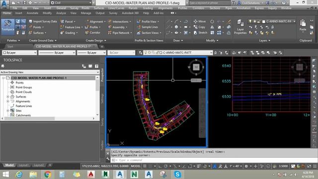
Task: Select Point Groups in Toolspace tree
Action: tap(24, 88)
